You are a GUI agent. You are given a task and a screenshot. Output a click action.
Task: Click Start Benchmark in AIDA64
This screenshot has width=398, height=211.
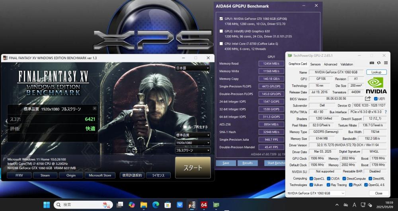pyautogui.click(x=274, y=163)
